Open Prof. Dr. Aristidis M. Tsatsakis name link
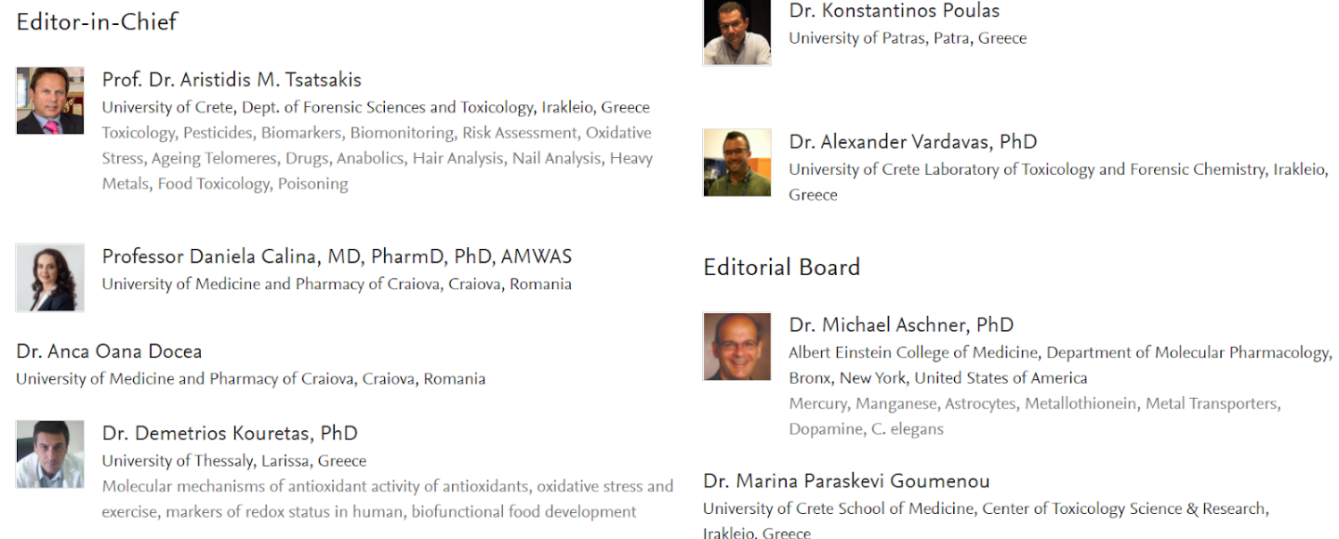Image resolution: width=1339 pixels, height=539 pixels. click(232, 80)
